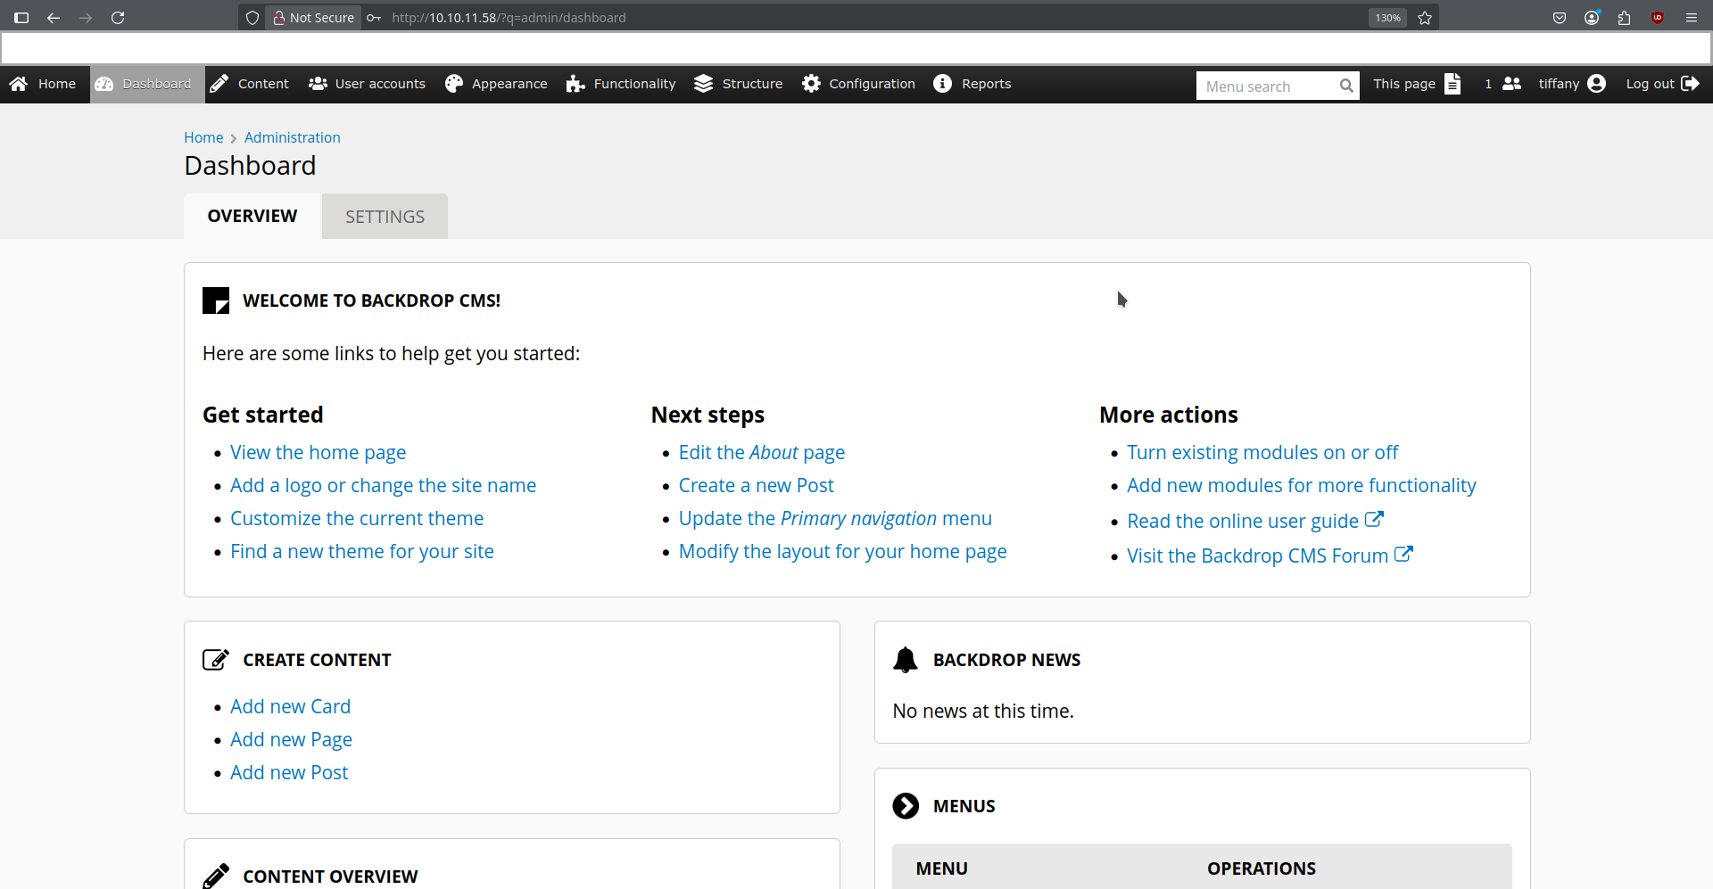Open Update the Primary navigation menu link
Viewport: 1713px width, 889px height.
coord(835,519)
